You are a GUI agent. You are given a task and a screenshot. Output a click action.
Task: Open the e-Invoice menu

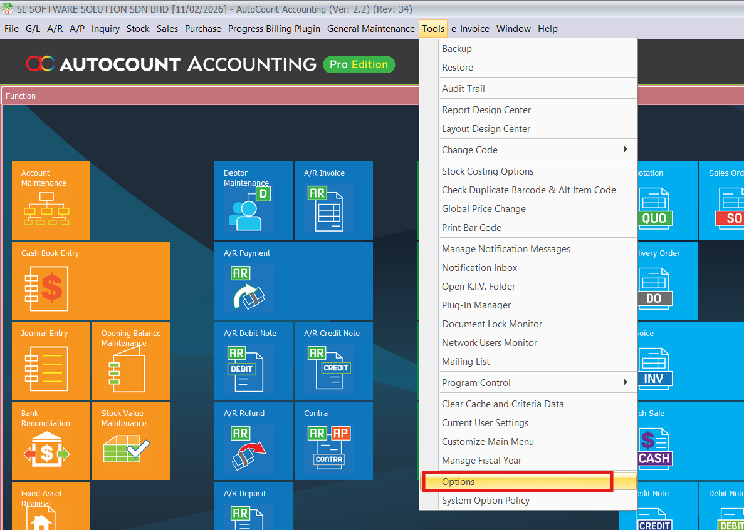pyautogui.click(x=470, y=29)
